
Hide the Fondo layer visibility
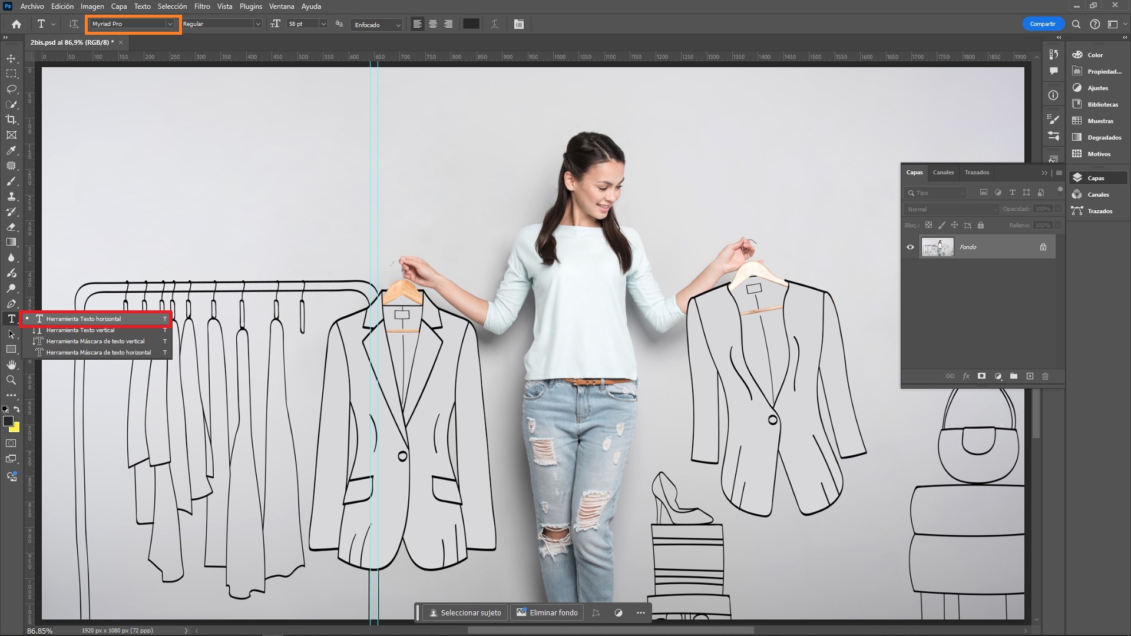pyautogui.click(x=910, y=247)
